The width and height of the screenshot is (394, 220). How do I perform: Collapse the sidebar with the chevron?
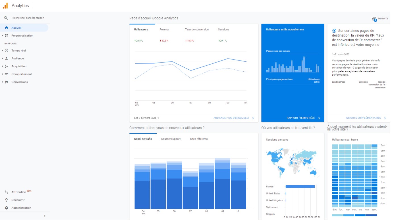[x=45, y=216]
